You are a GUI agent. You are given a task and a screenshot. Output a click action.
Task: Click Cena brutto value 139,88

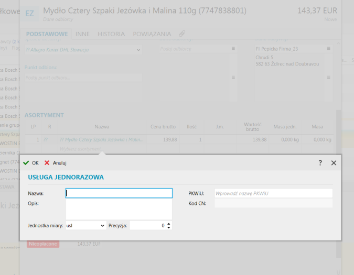[x=170, y=140]
